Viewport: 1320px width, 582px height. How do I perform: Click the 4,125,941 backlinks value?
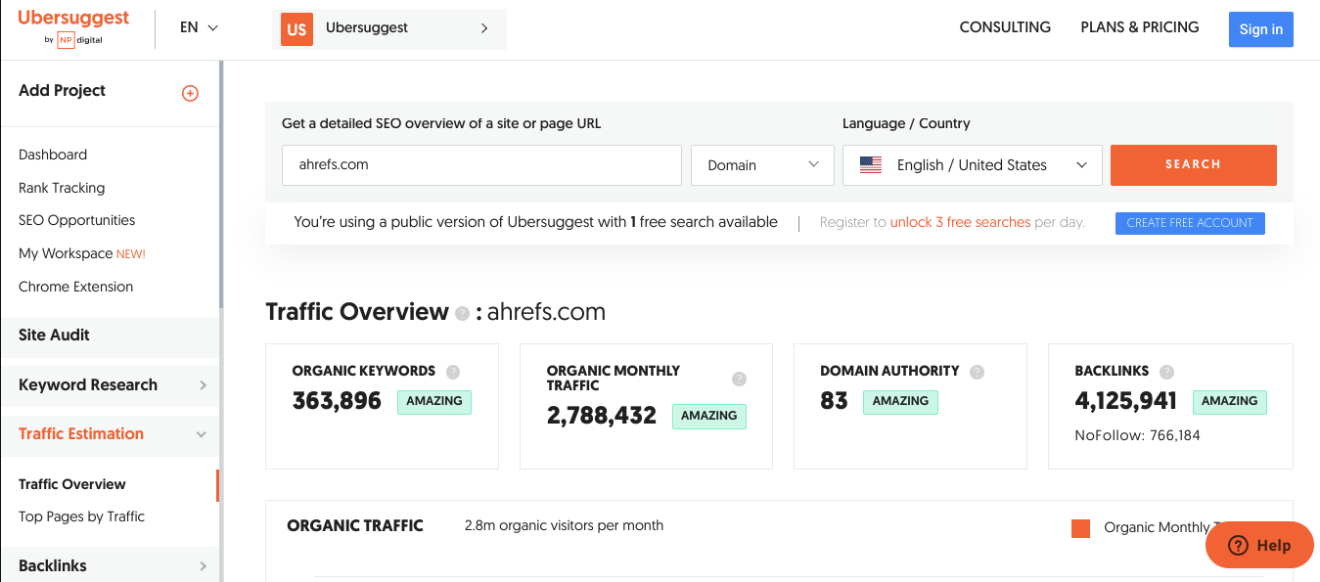pyautogui.click(x=1126, y=401)
